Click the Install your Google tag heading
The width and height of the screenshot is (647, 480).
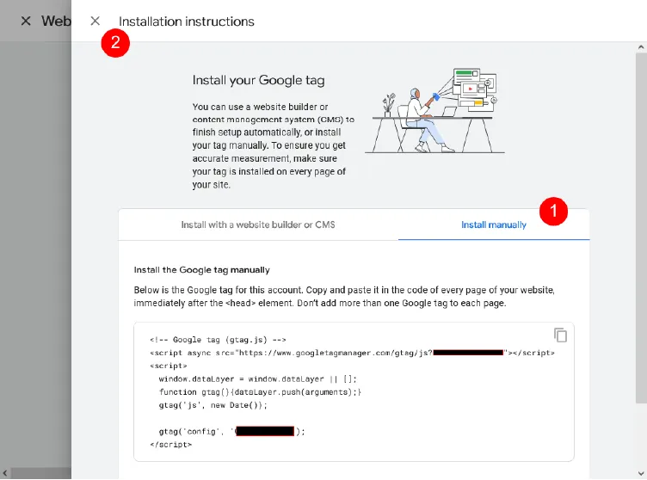(258, 80)
